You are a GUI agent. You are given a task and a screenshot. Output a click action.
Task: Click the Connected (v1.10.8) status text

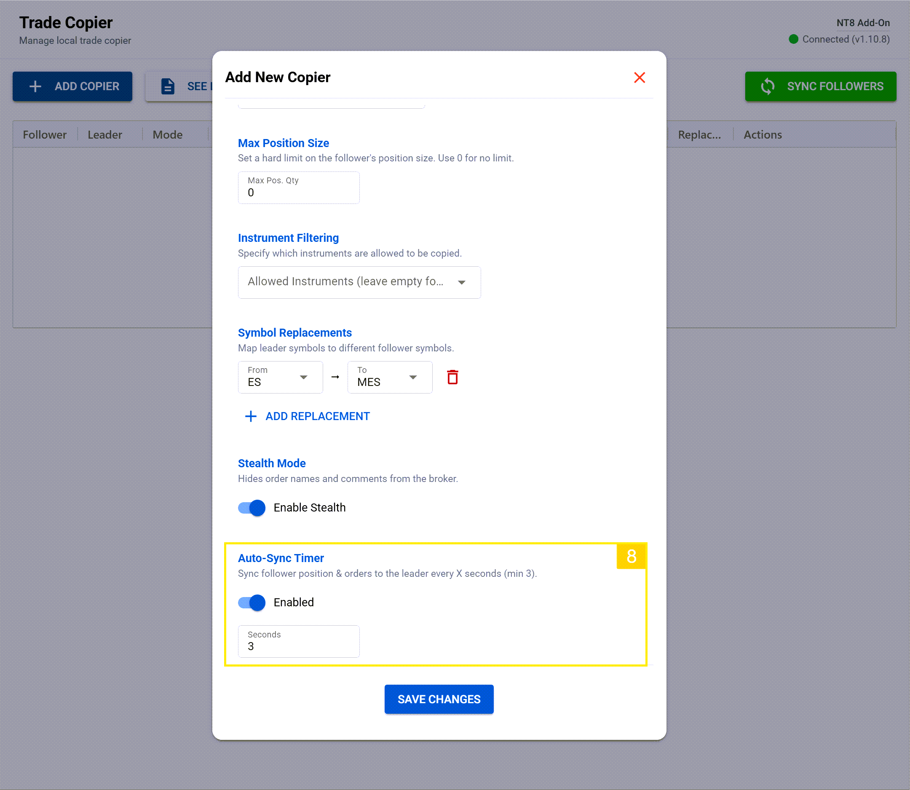tap(846, 39)
